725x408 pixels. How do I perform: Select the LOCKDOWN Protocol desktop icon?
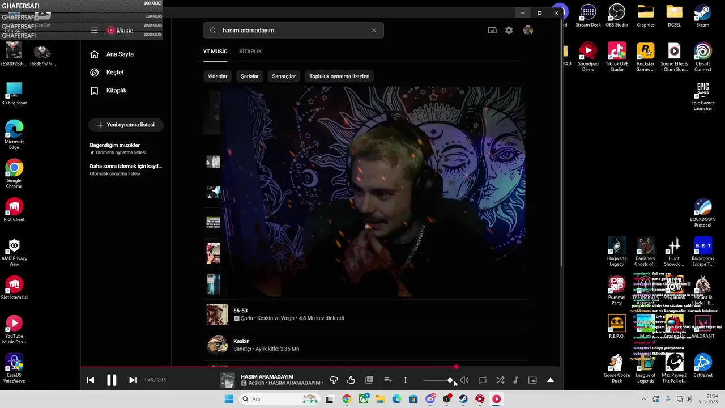pyautogui.click(x=703, y=213)
